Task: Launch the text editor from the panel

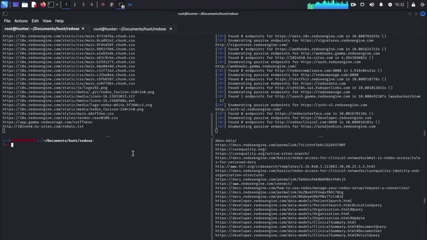Action: [34, 5]
